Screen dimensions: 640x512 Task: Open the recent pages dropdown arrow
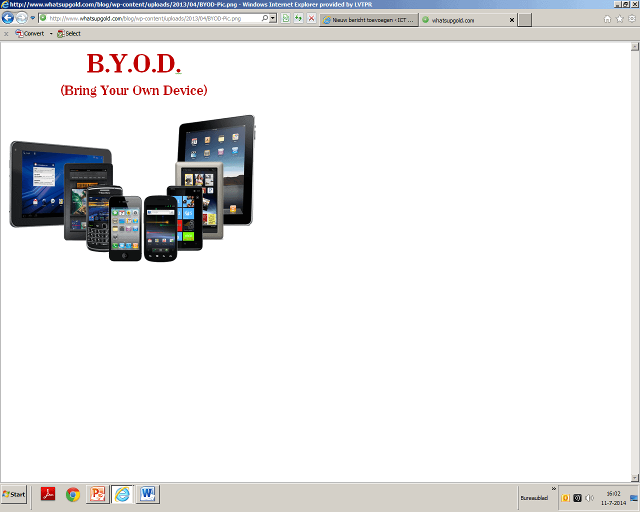click(33, 18)
